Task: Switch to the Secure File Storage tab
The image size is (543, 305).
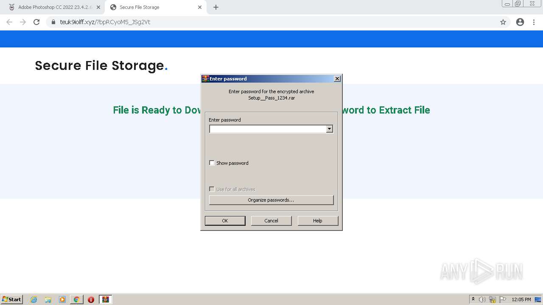Action: (x=155, y=7)
